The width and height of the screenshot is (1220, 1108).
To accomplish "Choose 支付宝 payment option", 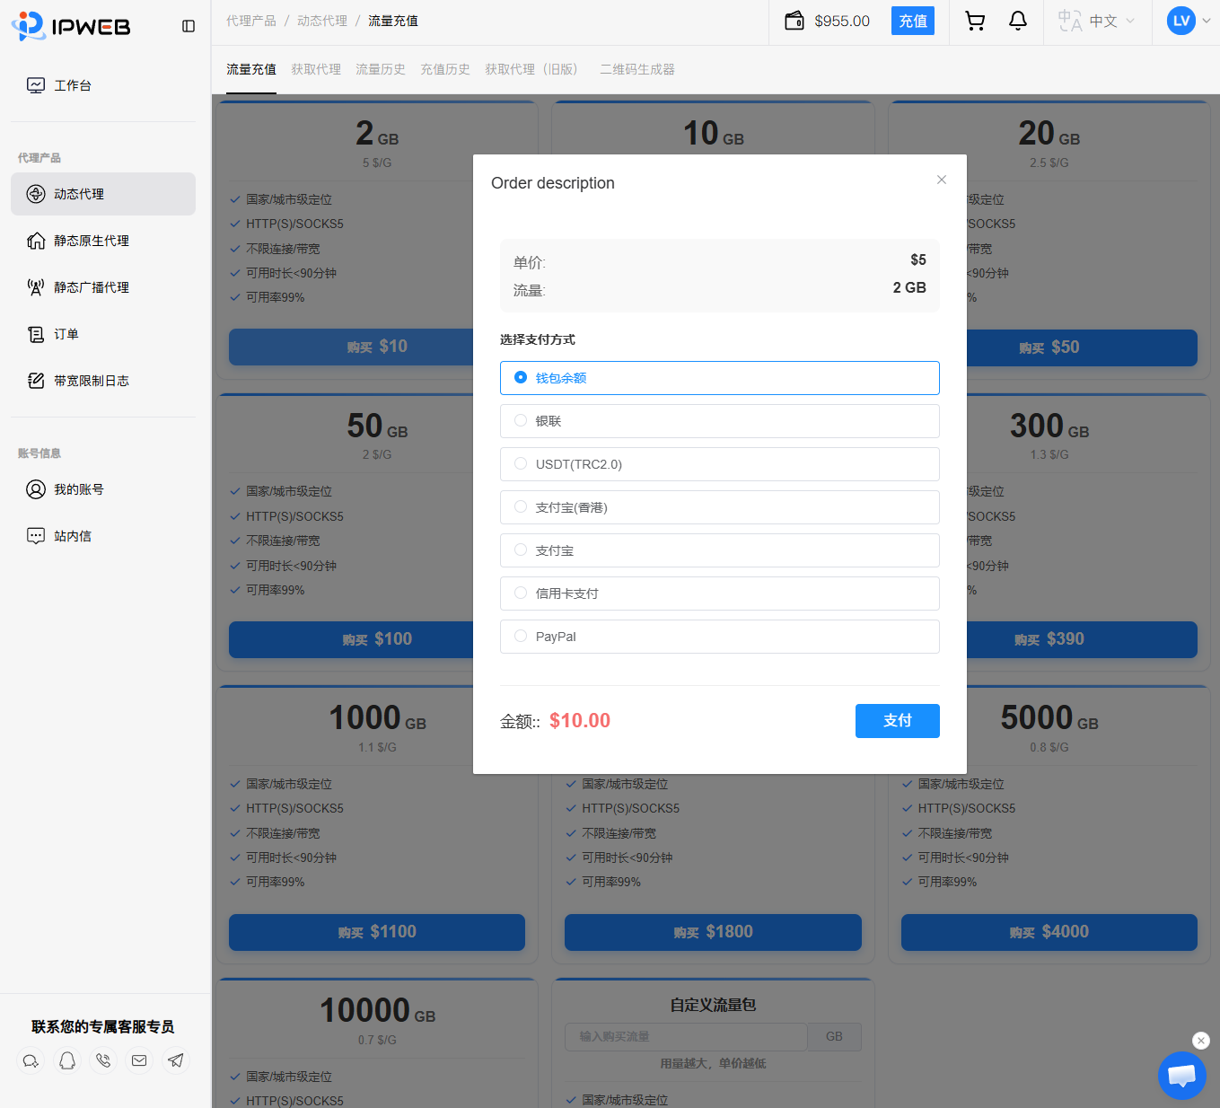I will [x=720, y=550].
